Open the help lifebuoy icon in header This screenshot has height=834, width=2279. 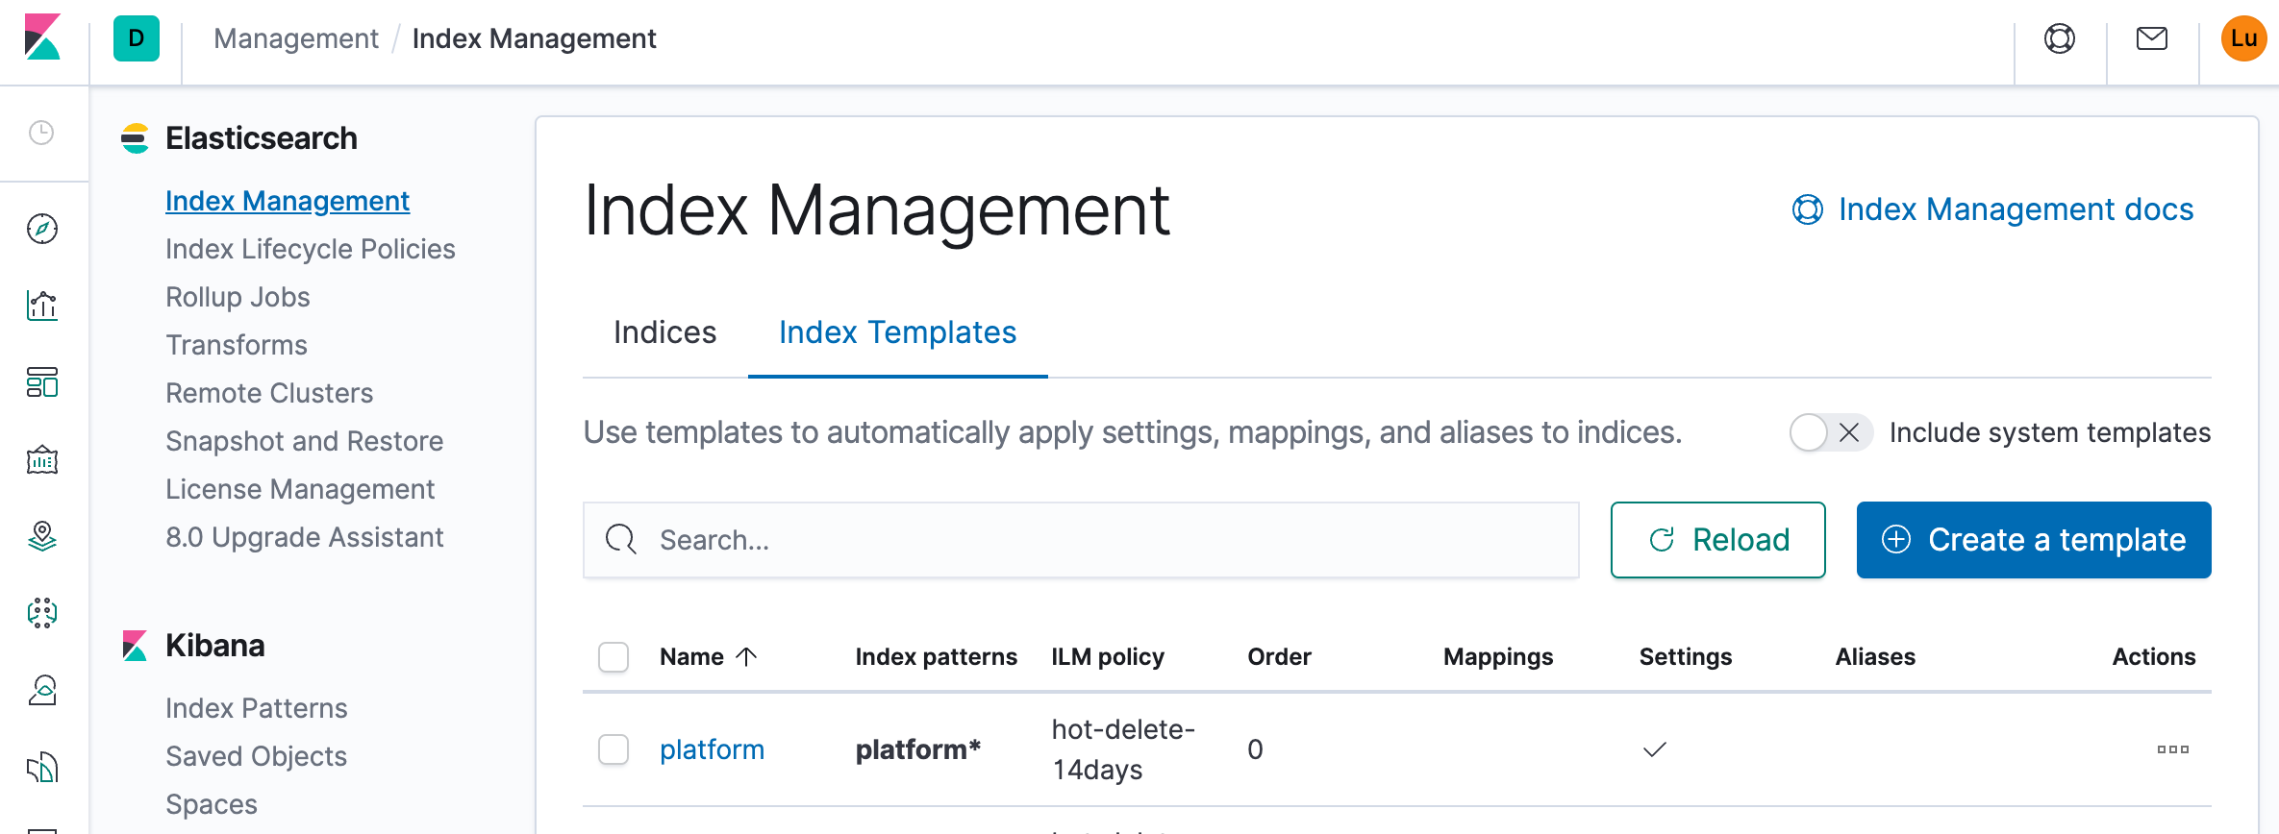(2060, 38)
